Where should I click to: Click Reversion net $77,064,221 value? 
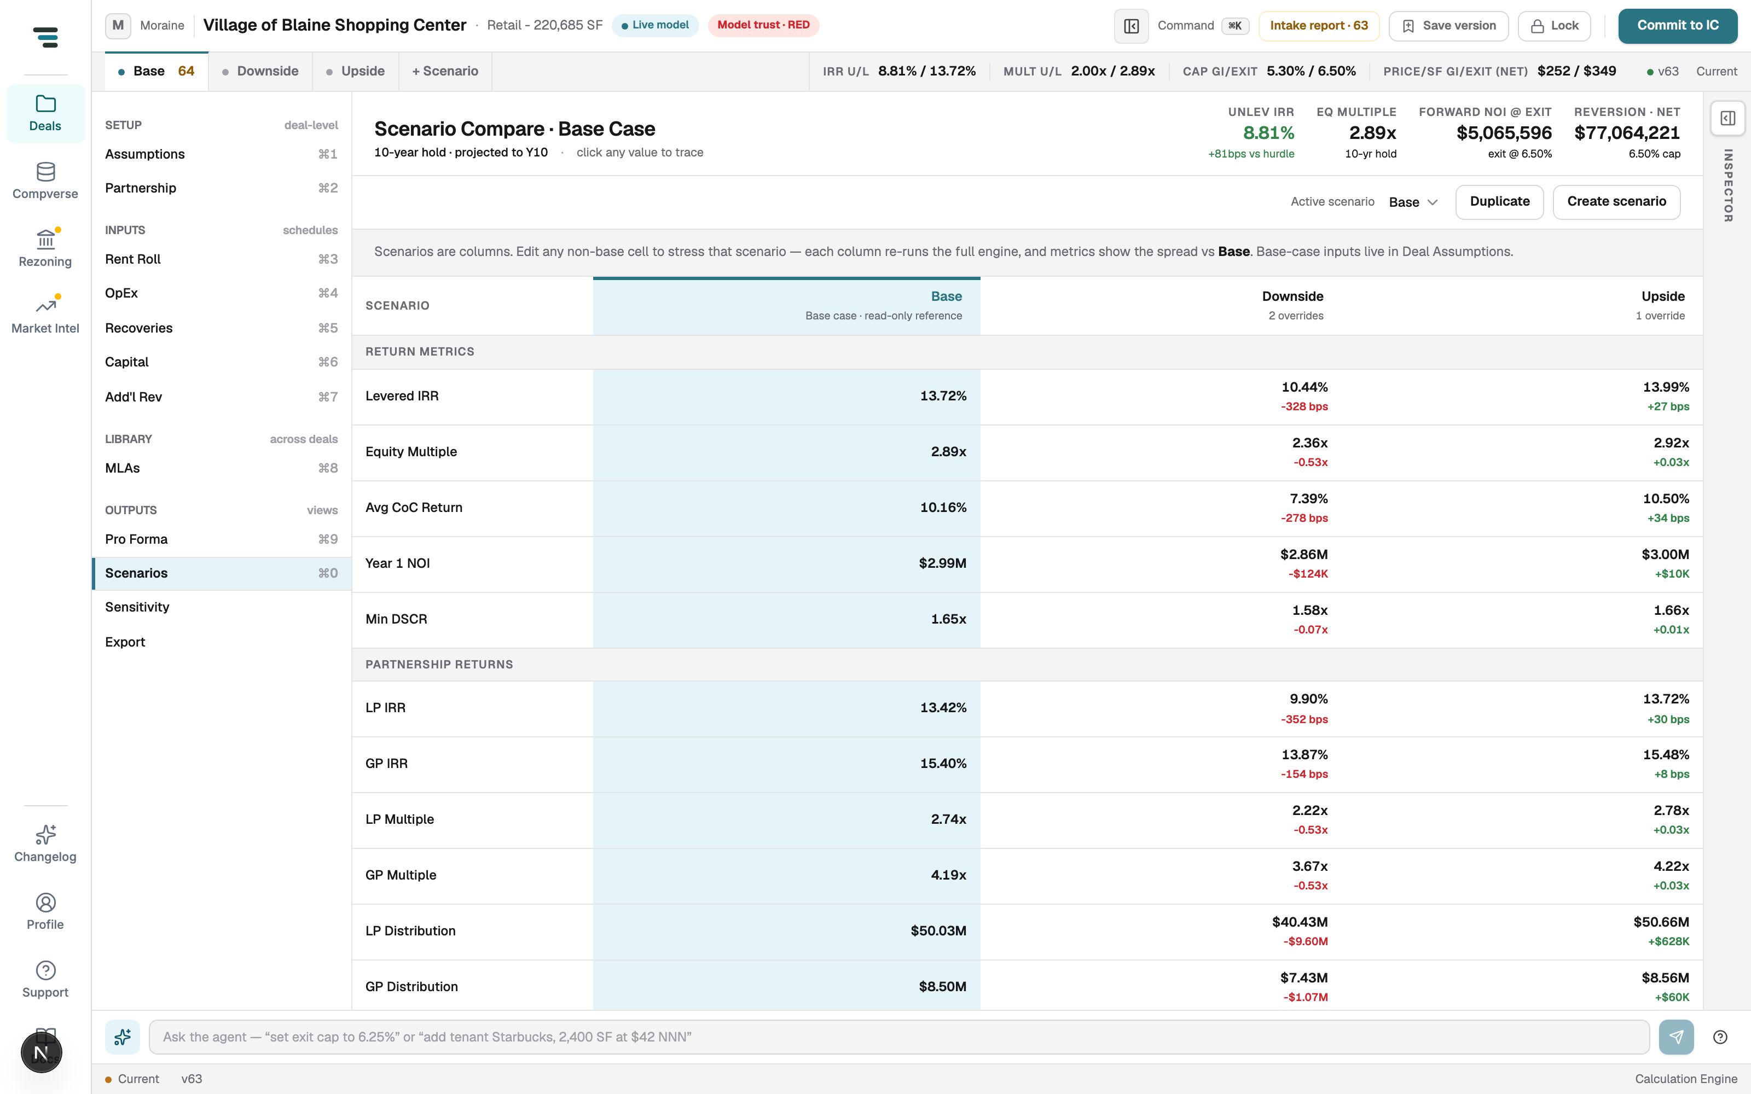(1627, 133)
